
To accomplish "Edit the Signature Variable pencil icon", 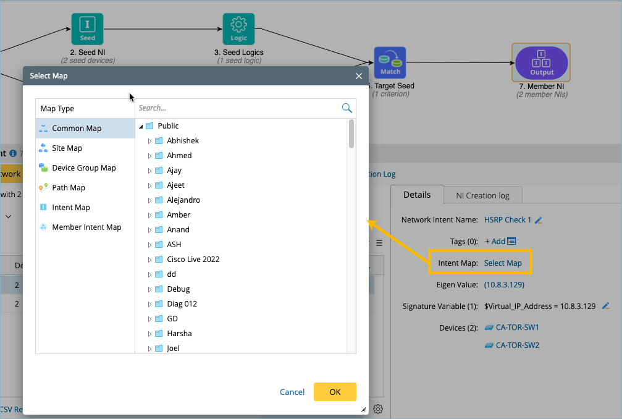I will click(x=606, y=306).
